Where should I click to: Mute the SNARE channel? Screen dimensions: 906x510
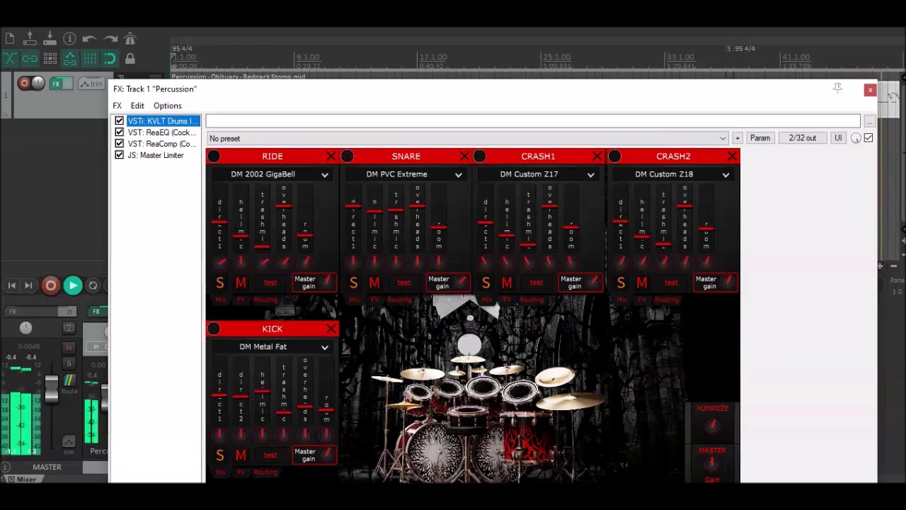pos(374,283)
